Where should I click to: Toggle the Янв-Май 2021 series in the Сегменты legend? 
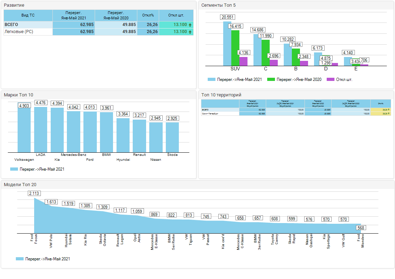(x=212, y=80)
